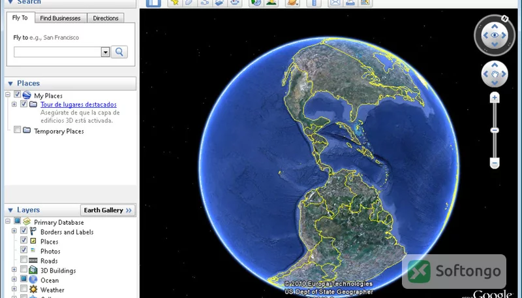Image resolution: width=522 pixels, height=298 pixels.
Task: Move up with the hand control's top arrow
Action: [x=495, y=65]
